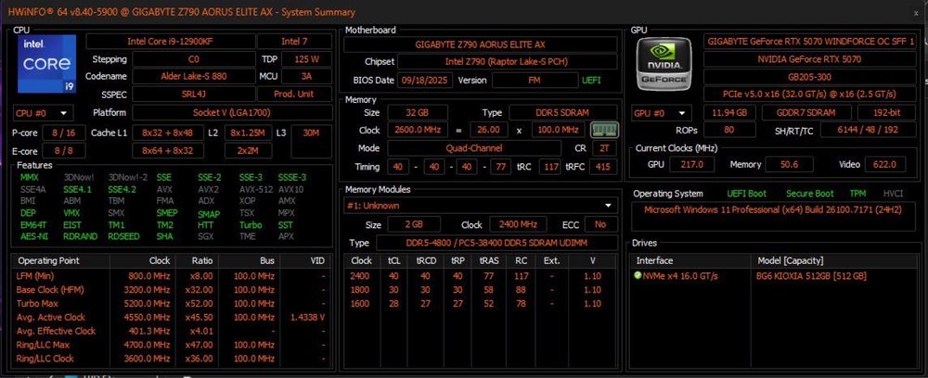Click the tRFC value '415'
The height and width of the screenshot is (378, 928).
pyautogui.click(x=602, y=167)
